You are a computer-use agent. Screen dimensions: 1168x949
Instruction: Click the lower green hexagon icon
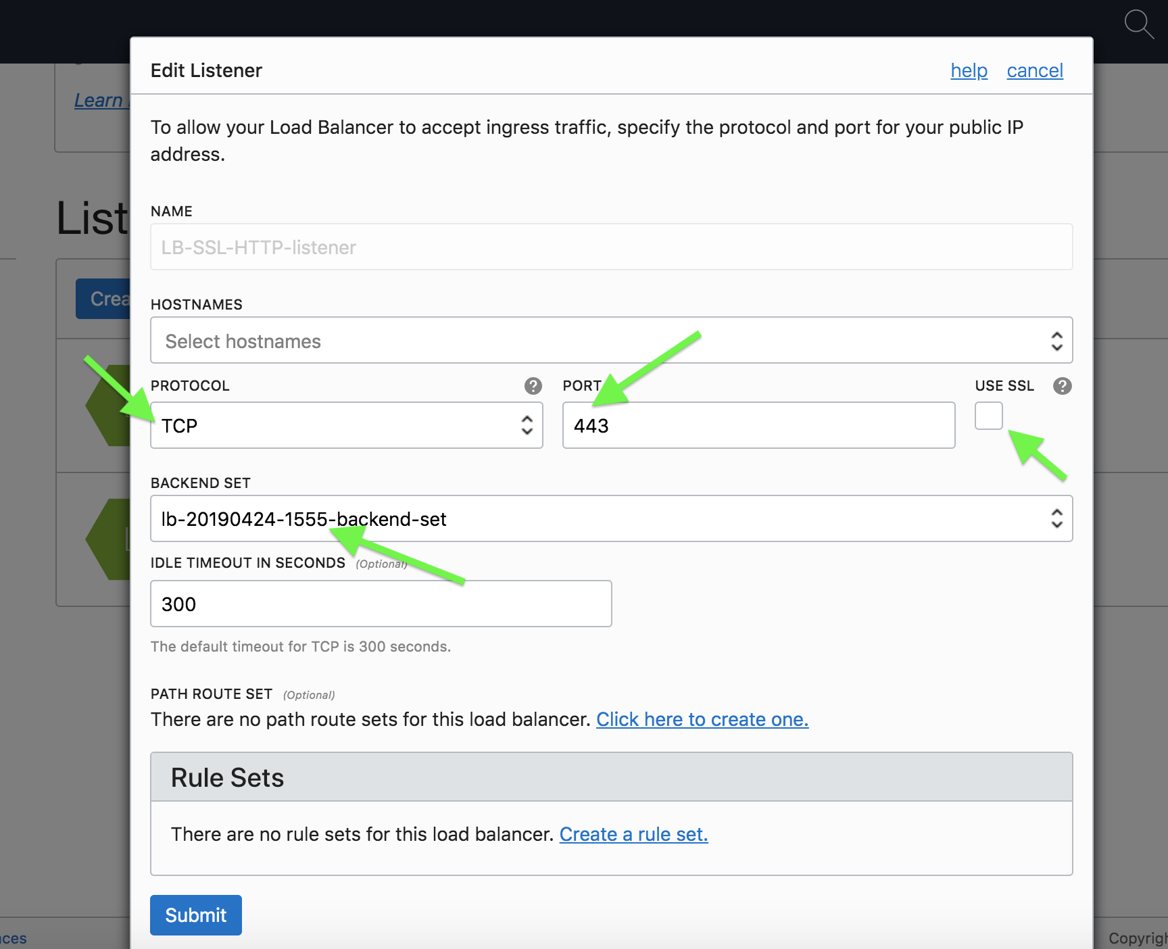click(108, 539)
